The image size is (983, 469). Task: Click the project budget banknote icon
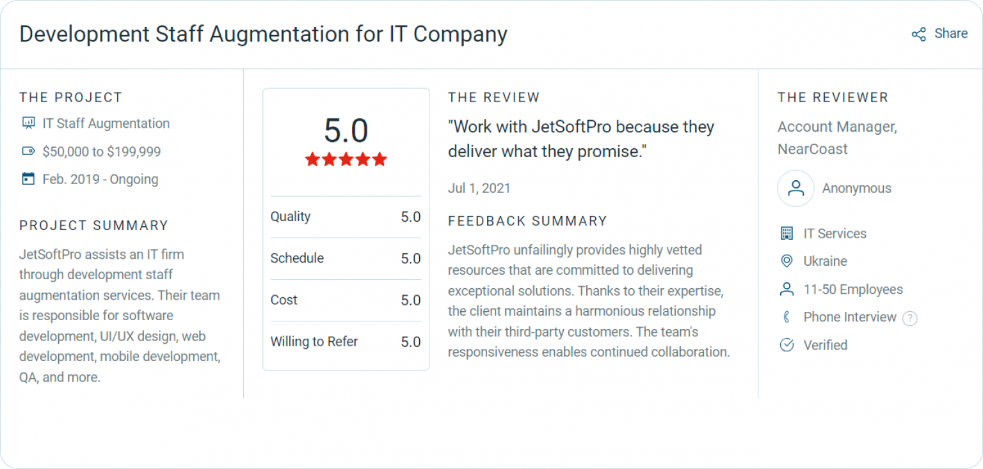pyautogui.click(x=28, y=151)
